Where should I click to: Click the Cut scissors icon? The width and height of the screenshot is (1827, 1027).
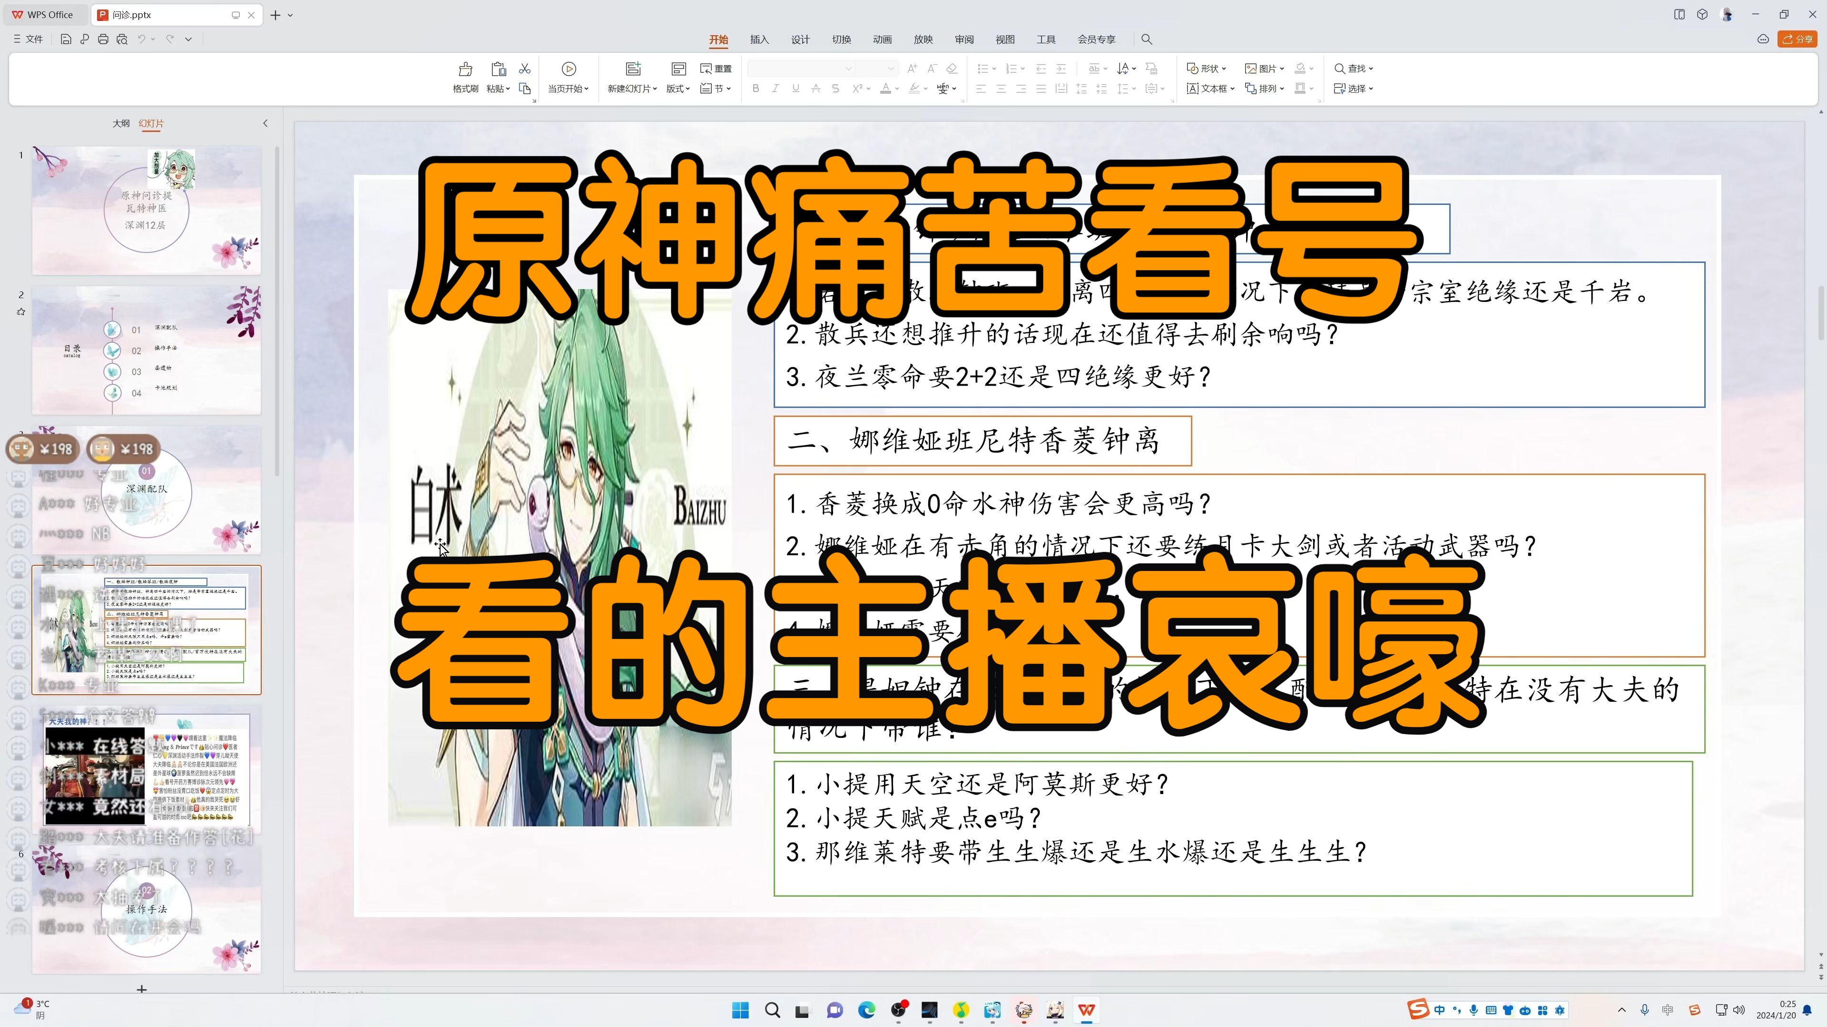(525, 69)
